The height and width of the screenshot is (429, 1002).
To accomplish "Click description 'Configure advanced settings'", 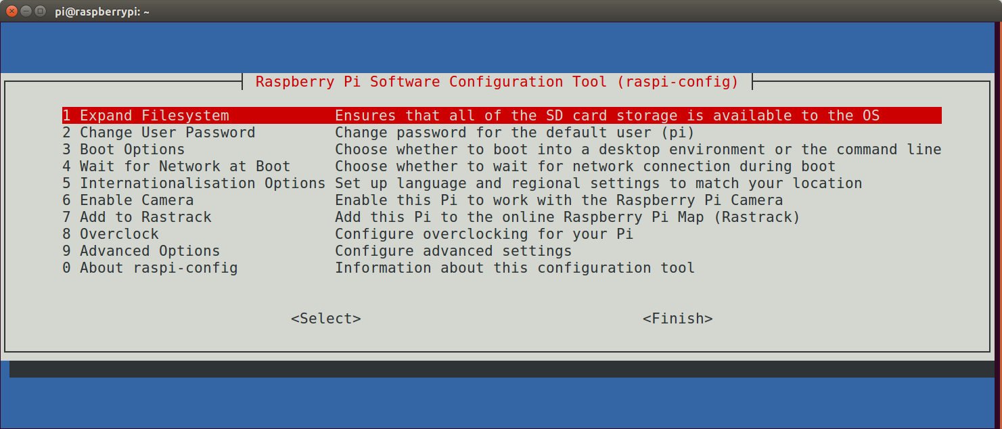I will [453, 251].
